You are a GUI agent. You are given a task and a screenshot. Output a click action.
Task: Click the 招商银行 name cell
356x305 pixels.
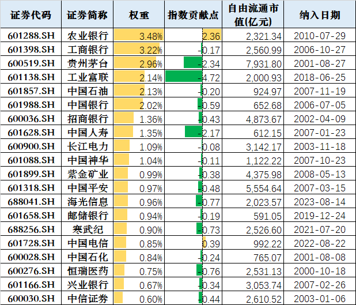pos(87,118)
